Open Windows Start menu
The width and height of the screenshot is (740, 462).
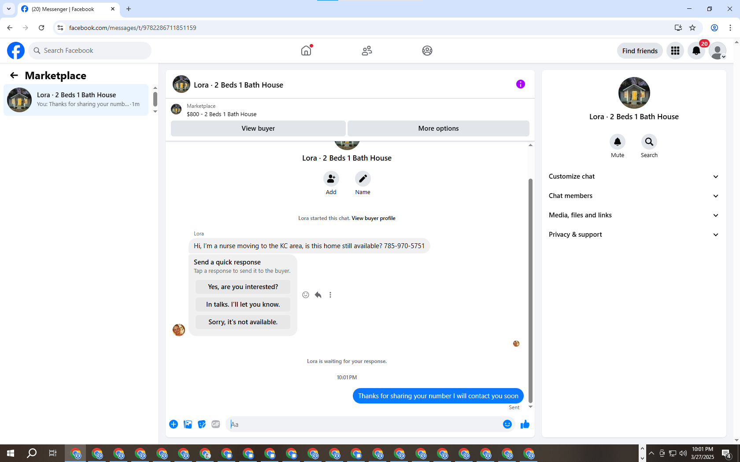[x=11, y=453]
